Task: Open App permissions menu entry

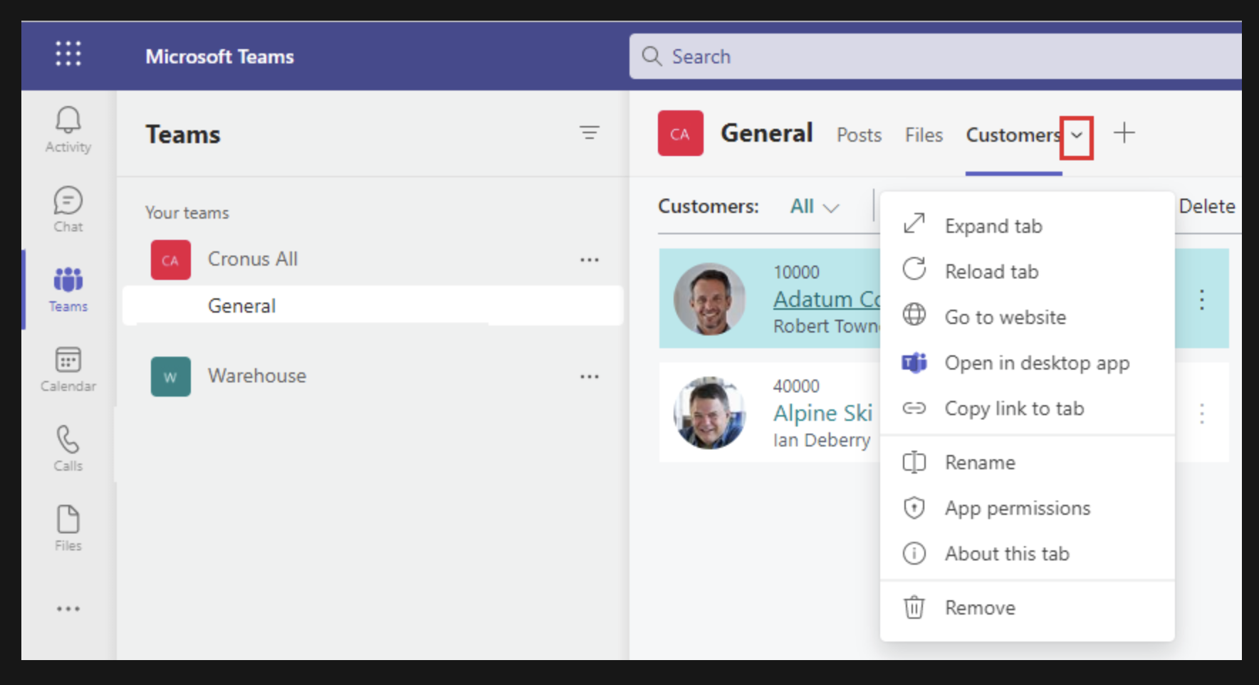Action: (x=1027, y=508)
